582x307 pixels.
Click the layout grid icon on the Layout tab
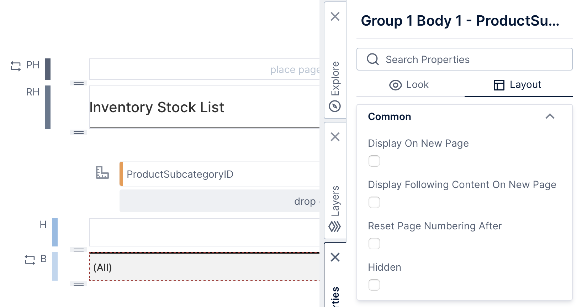click(x=499, y=85)
